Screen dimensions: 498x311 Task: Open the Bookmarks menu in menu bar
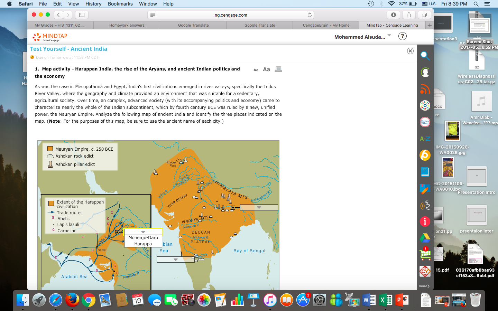120,4
